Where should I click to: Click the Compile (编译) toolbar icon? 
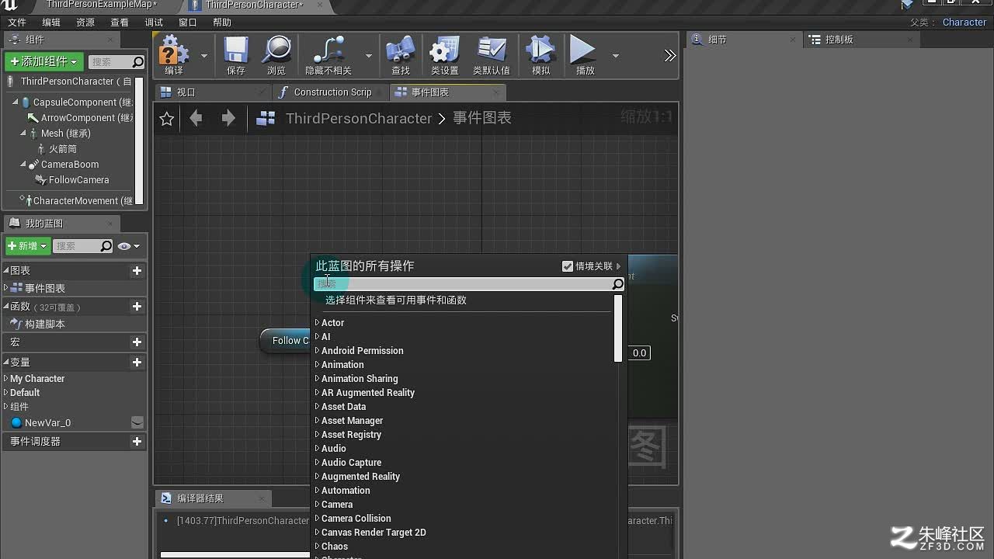[174, 51]
